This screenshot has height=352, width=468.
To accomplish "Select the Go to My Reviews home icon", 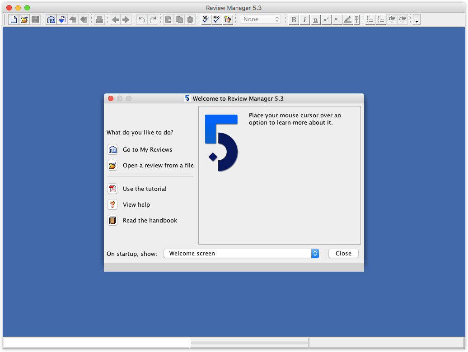I will coord(112,149).
